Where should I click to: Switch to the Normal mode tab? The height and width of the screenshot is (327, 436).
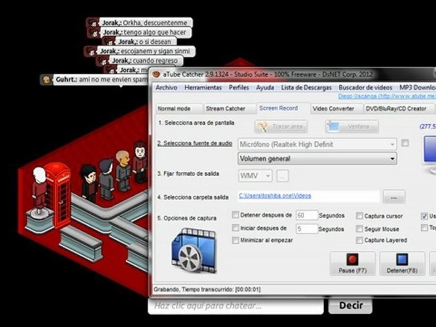pos(179,109)
